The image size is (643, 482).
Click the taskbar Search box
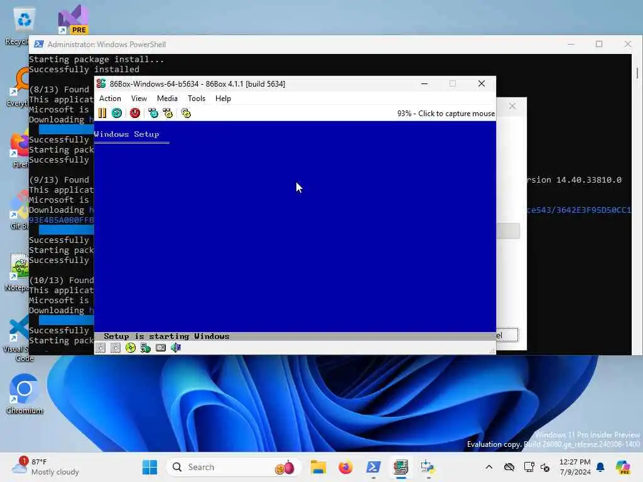point(234,467)
